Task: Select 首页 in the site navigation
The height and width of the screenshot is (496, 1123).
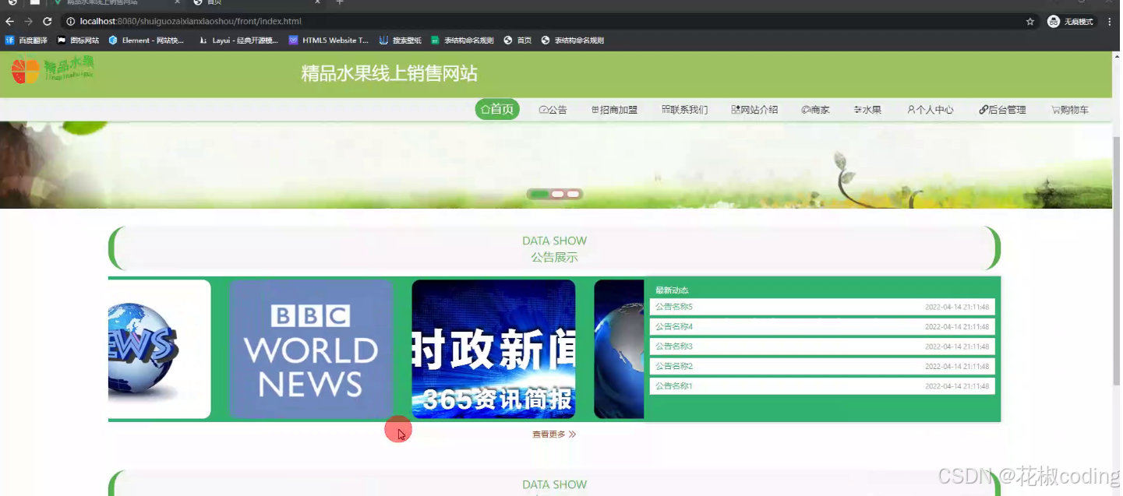Action: 497,110
